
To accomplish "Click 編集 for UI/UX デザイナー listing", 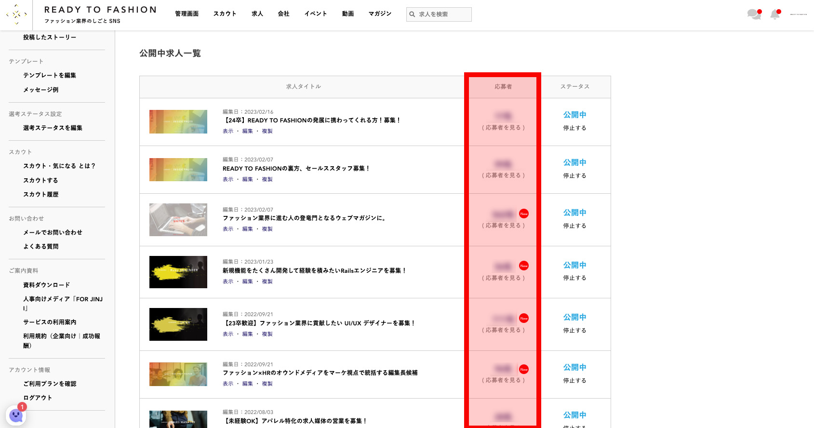I will tap(248, 334).
